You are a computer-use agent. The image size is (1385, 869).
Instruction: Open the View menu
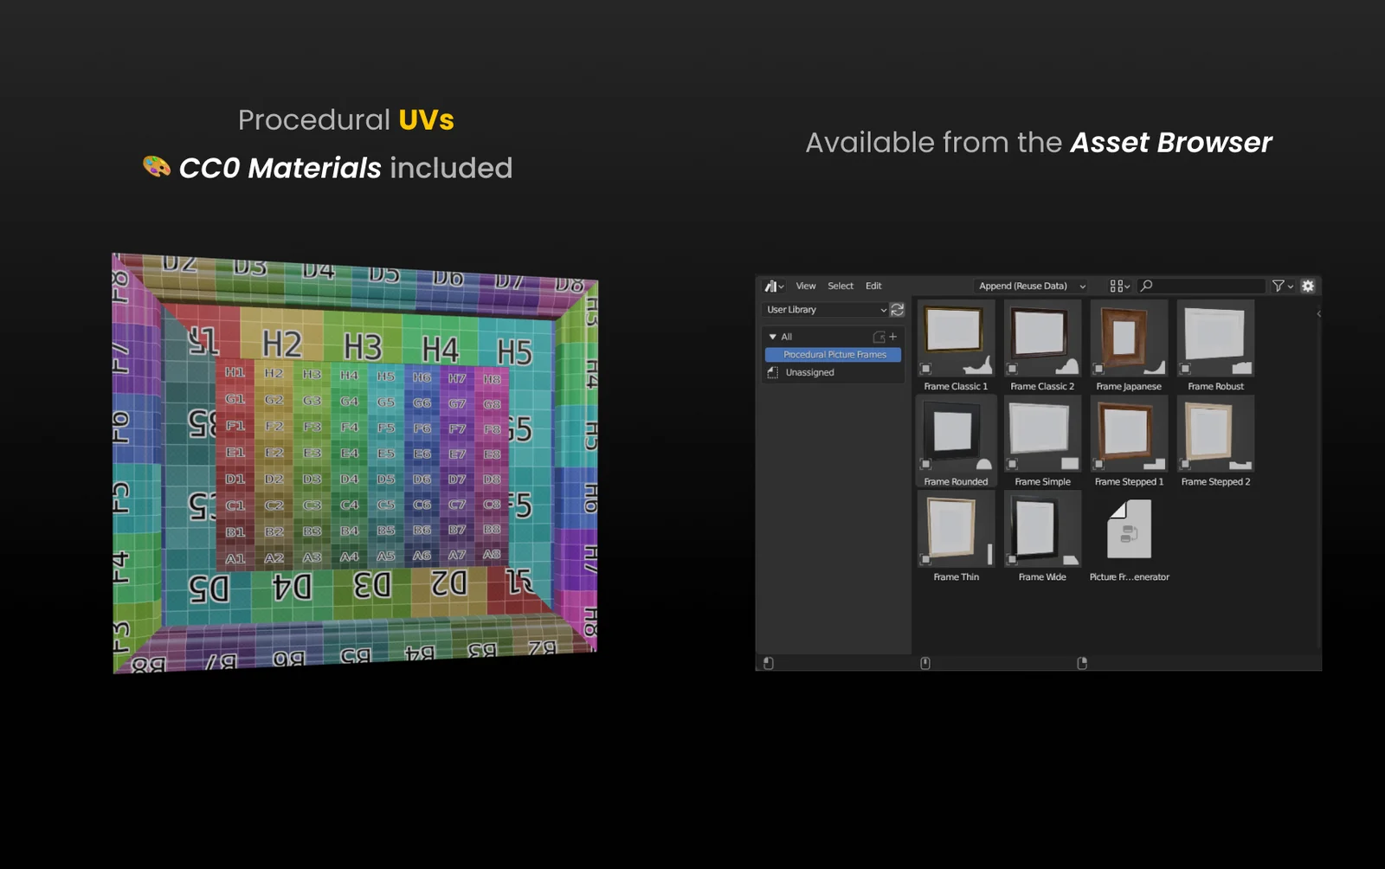[806, 286]
